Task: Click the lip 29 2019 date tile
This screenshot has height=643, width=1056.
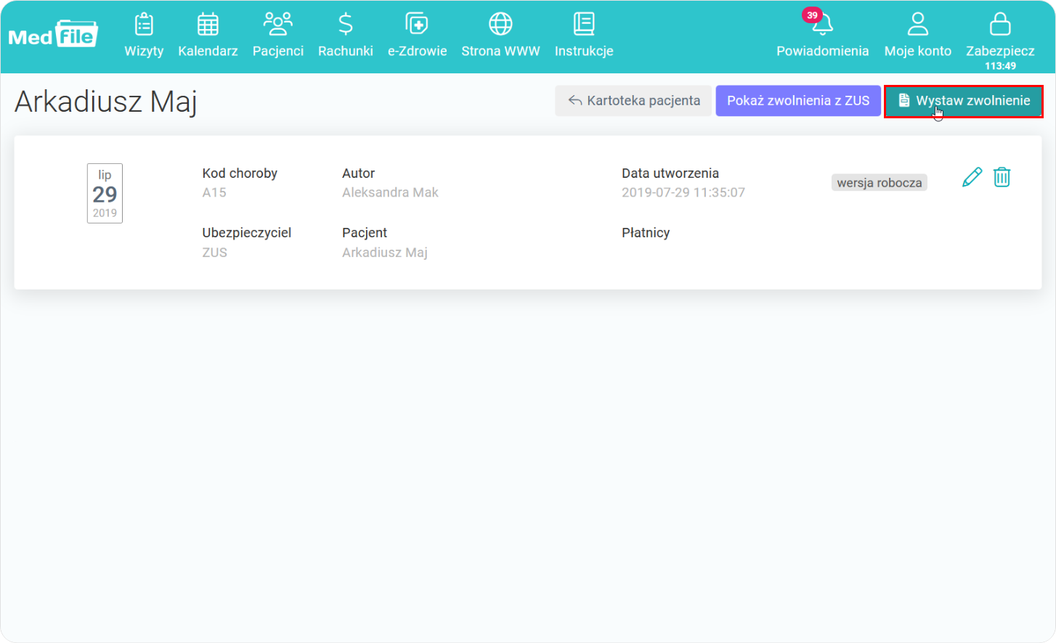Action: [105, 193]
